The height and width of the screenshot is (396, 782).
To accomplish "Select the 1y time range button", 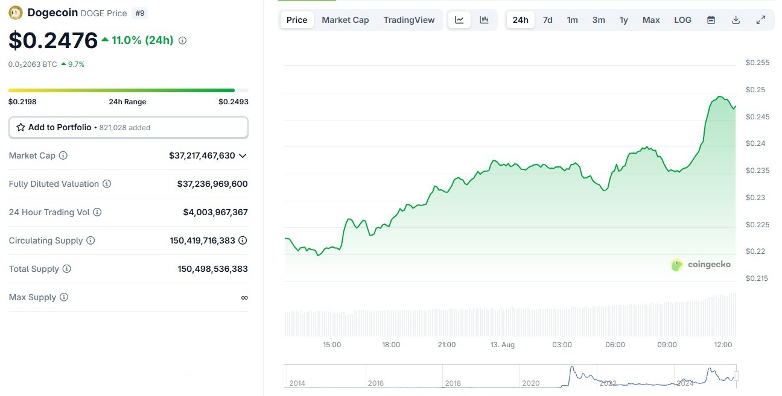I will (x=623, y=20).
